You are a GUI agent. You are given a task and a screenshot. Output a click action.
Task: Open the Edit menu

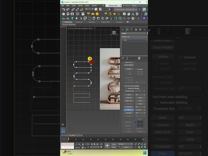tap(68, 6)
